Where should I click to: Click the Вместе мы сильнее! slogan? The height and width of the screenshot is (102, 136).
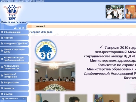click(x=14, y=22)
